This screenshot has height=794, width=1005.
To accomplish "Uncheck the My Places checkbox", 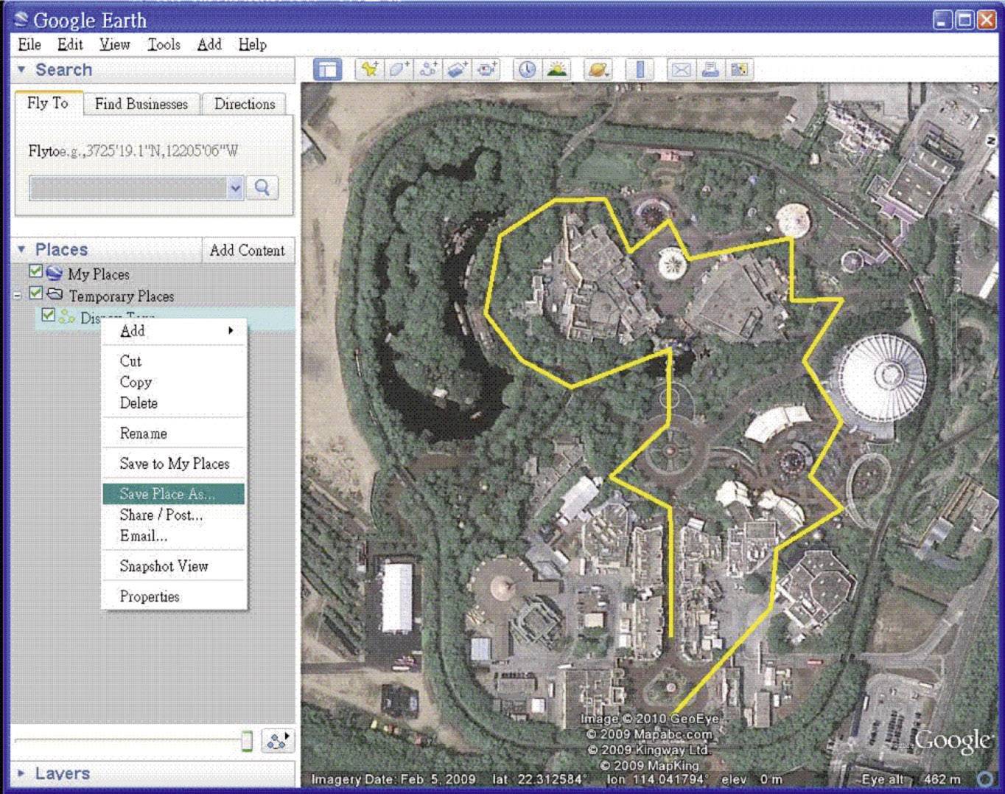I will [35, 272].
